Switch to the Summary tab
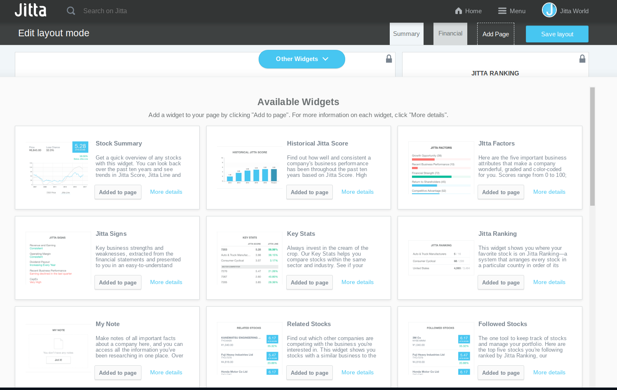This screenshot has height=390, width=617. [406, 34]
